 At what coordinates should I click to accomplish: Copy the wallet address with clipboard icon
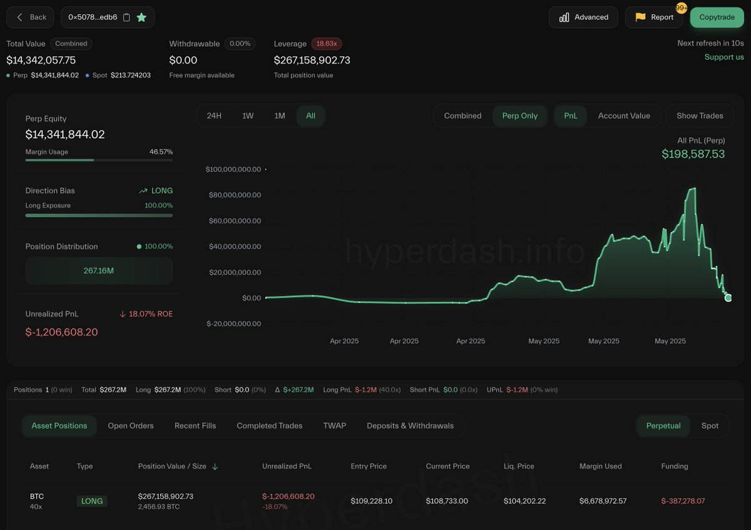pyautogui.click(x=126, y=18)
